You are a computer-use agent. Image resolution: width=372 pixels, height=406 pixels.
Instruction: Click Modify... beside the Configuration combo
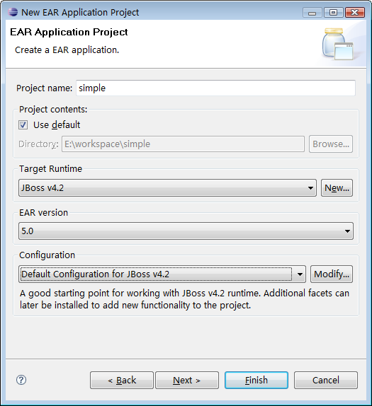[332, 274]
